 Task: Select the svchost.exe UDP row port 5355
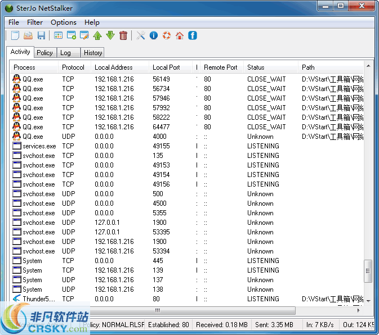pos(187,212)
